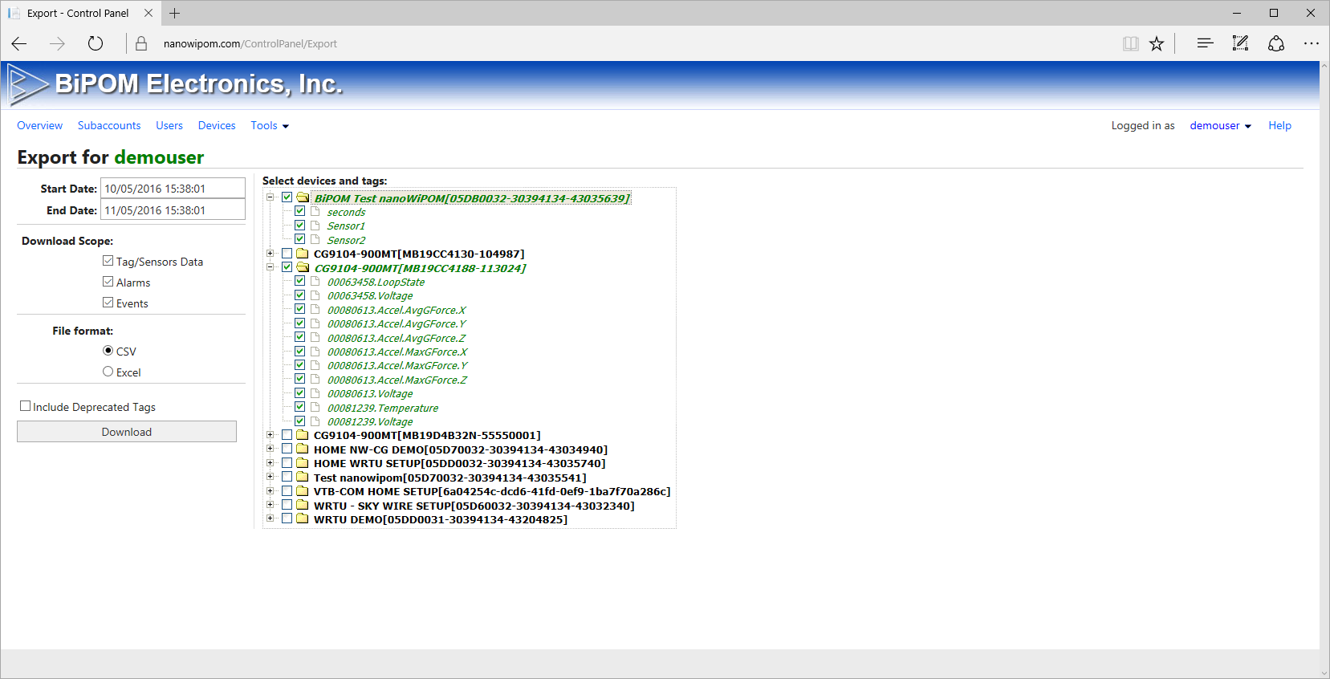Check HOME WRTU SETUP device checkbox
The height and width of the screenshot is (679, 1330).
pyautogui.click(x=287, y=463)
